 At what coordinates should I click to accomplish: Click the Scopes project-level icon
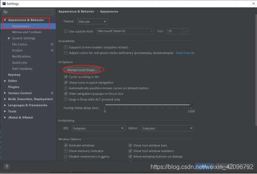[52, 50]
